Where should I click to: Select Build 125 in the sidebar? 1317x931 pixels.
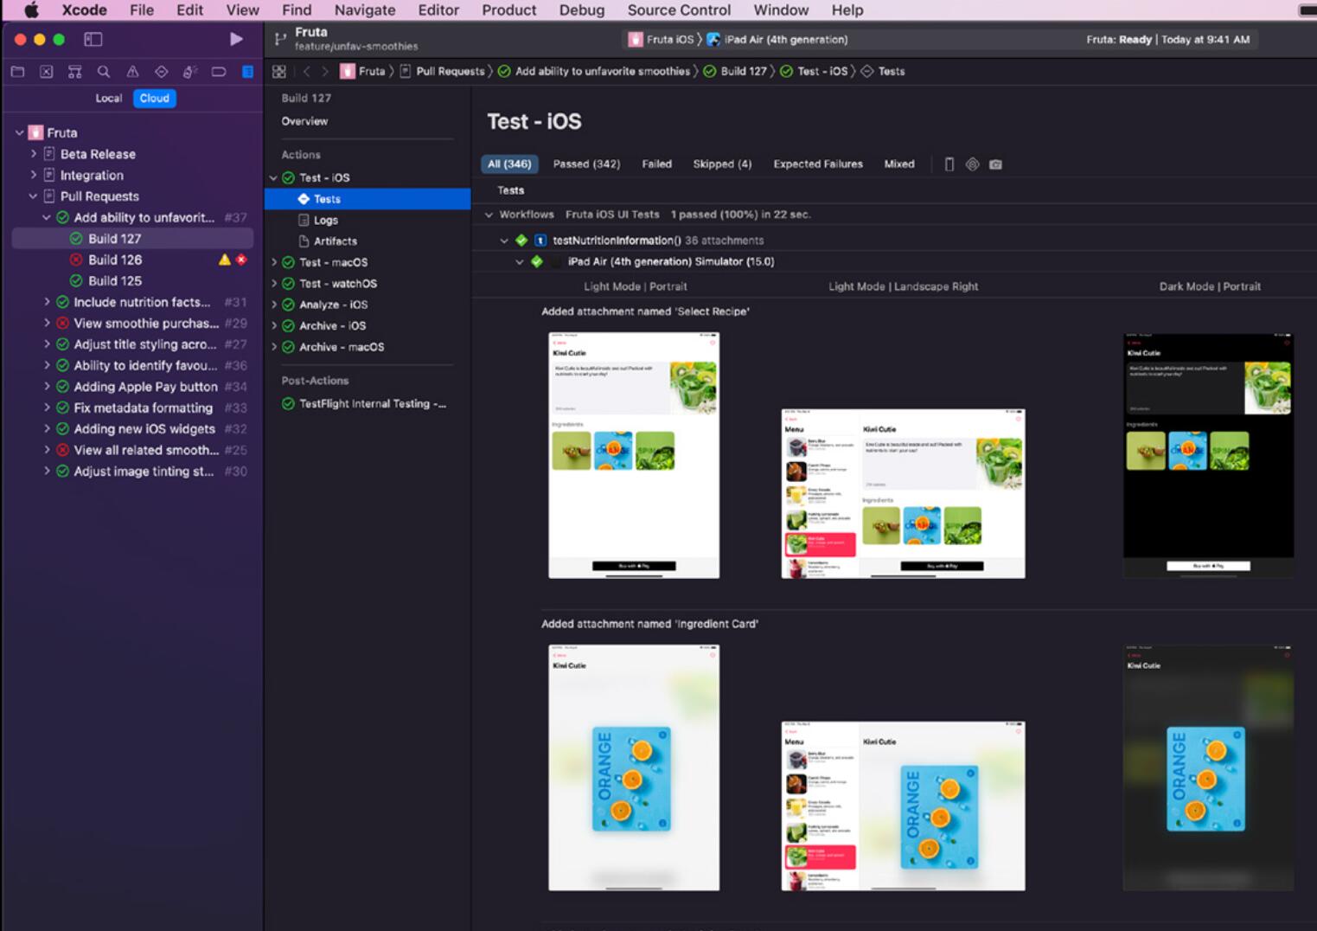coord(114,281)
